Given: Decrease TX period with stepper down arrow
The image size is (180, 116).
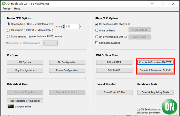Looking at the screenshot, I should tap(64, 28).
